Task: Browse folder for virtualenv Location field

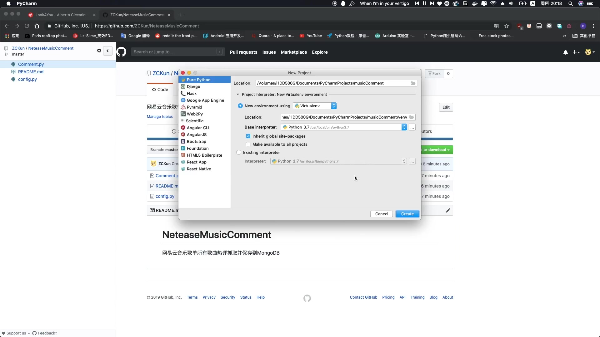Action: point(412,117)
